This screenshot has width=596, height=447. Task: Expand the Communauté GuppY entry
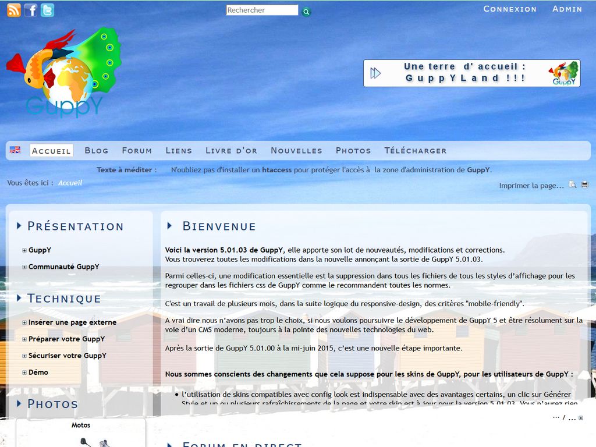24,267
